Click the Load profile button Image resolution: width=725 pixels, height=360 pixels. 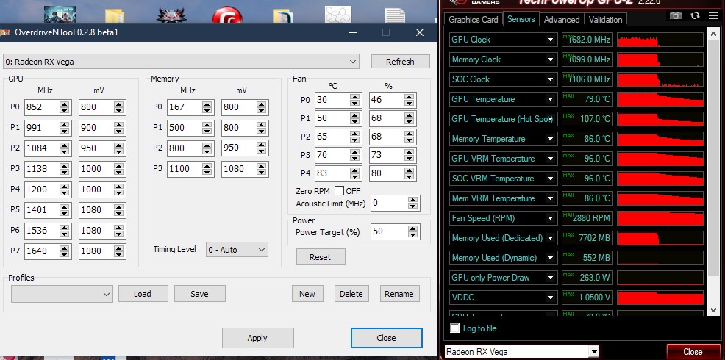(x=143, y=294)
